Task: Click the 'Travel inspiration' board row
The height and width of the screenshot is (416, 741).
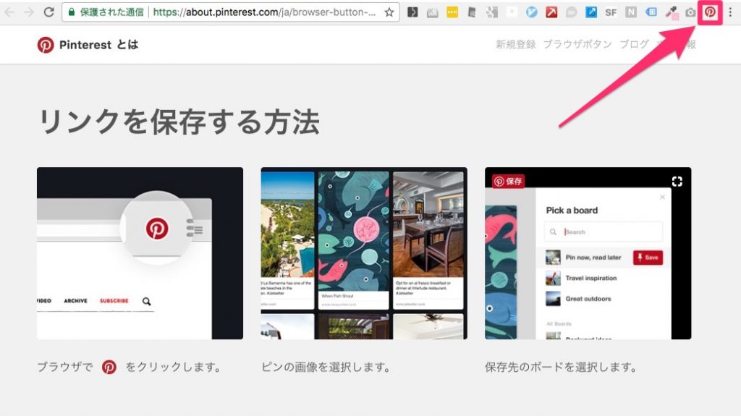Action: coord(604,278)
